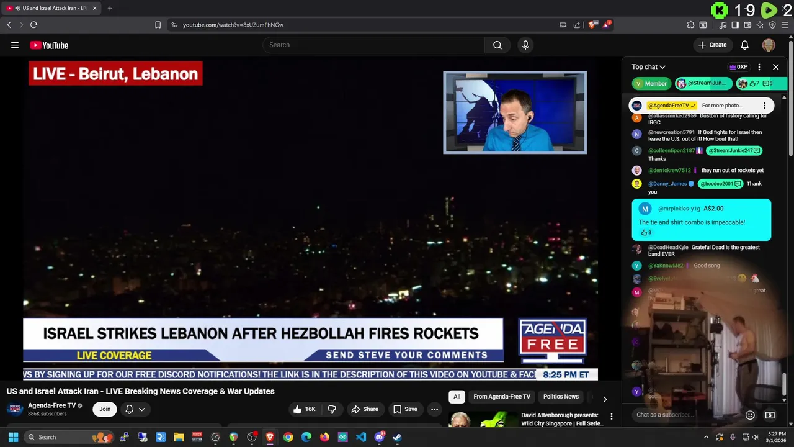
Task: Open File Explorer from the taskbar
Action: 179,437
